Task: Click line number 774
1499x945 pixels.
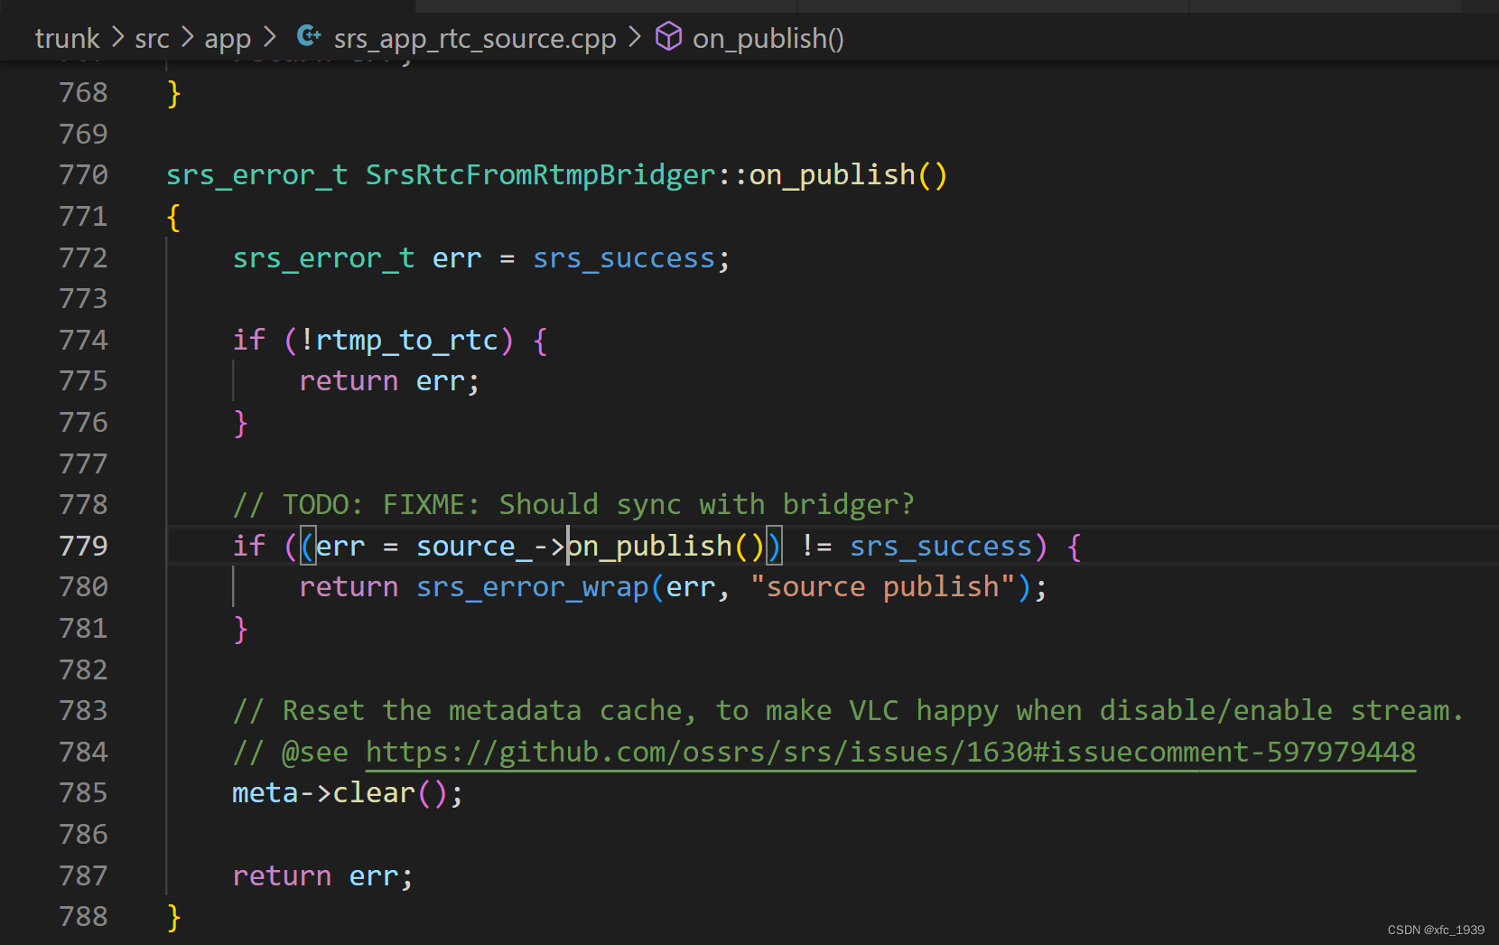Action: pyautogui.click(x=83, y=340)
